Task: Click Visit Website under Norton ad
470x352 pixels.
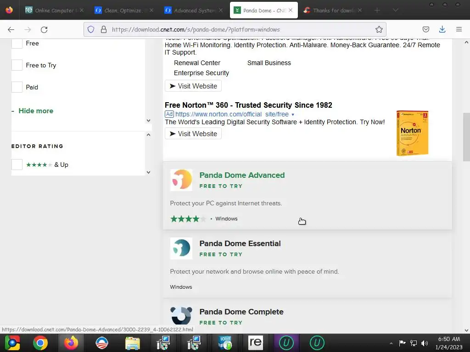Action: pyautogui.click(x=193, y=133)
